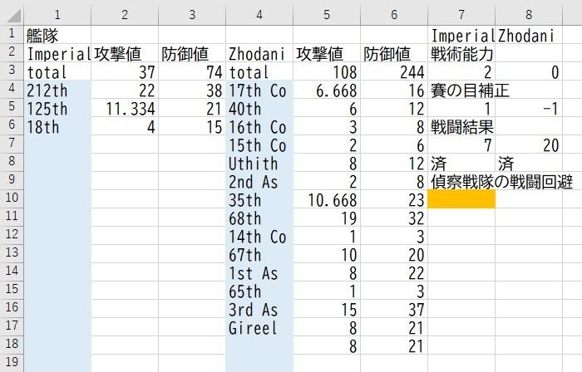This screenshot has width=582, height=372.
Task: Click the select-all corner triangle
Action: [12, 14]
